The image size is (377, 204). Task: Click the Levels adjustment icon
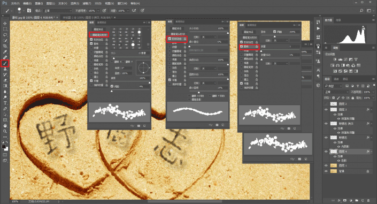click(340, 59)
